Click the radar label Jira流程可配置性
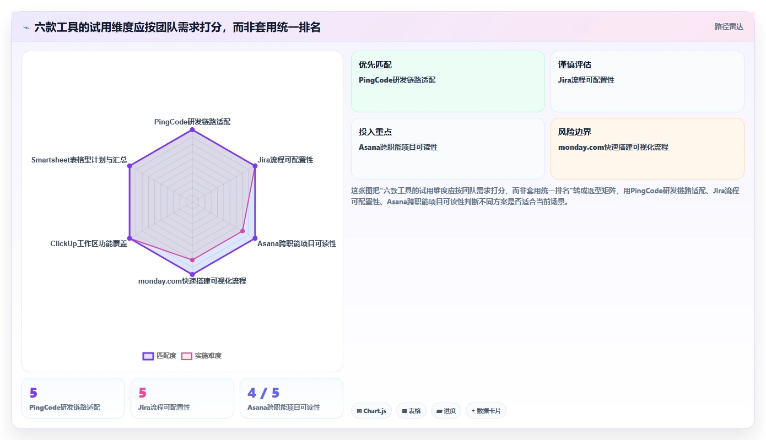 [x=285, y=160]
